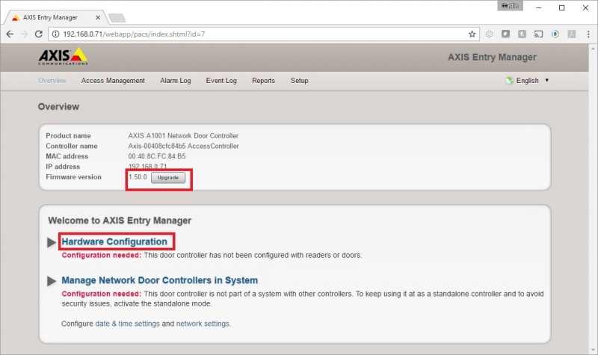Open the Setup menu
The image size is (598, 355).
point(300,81)
